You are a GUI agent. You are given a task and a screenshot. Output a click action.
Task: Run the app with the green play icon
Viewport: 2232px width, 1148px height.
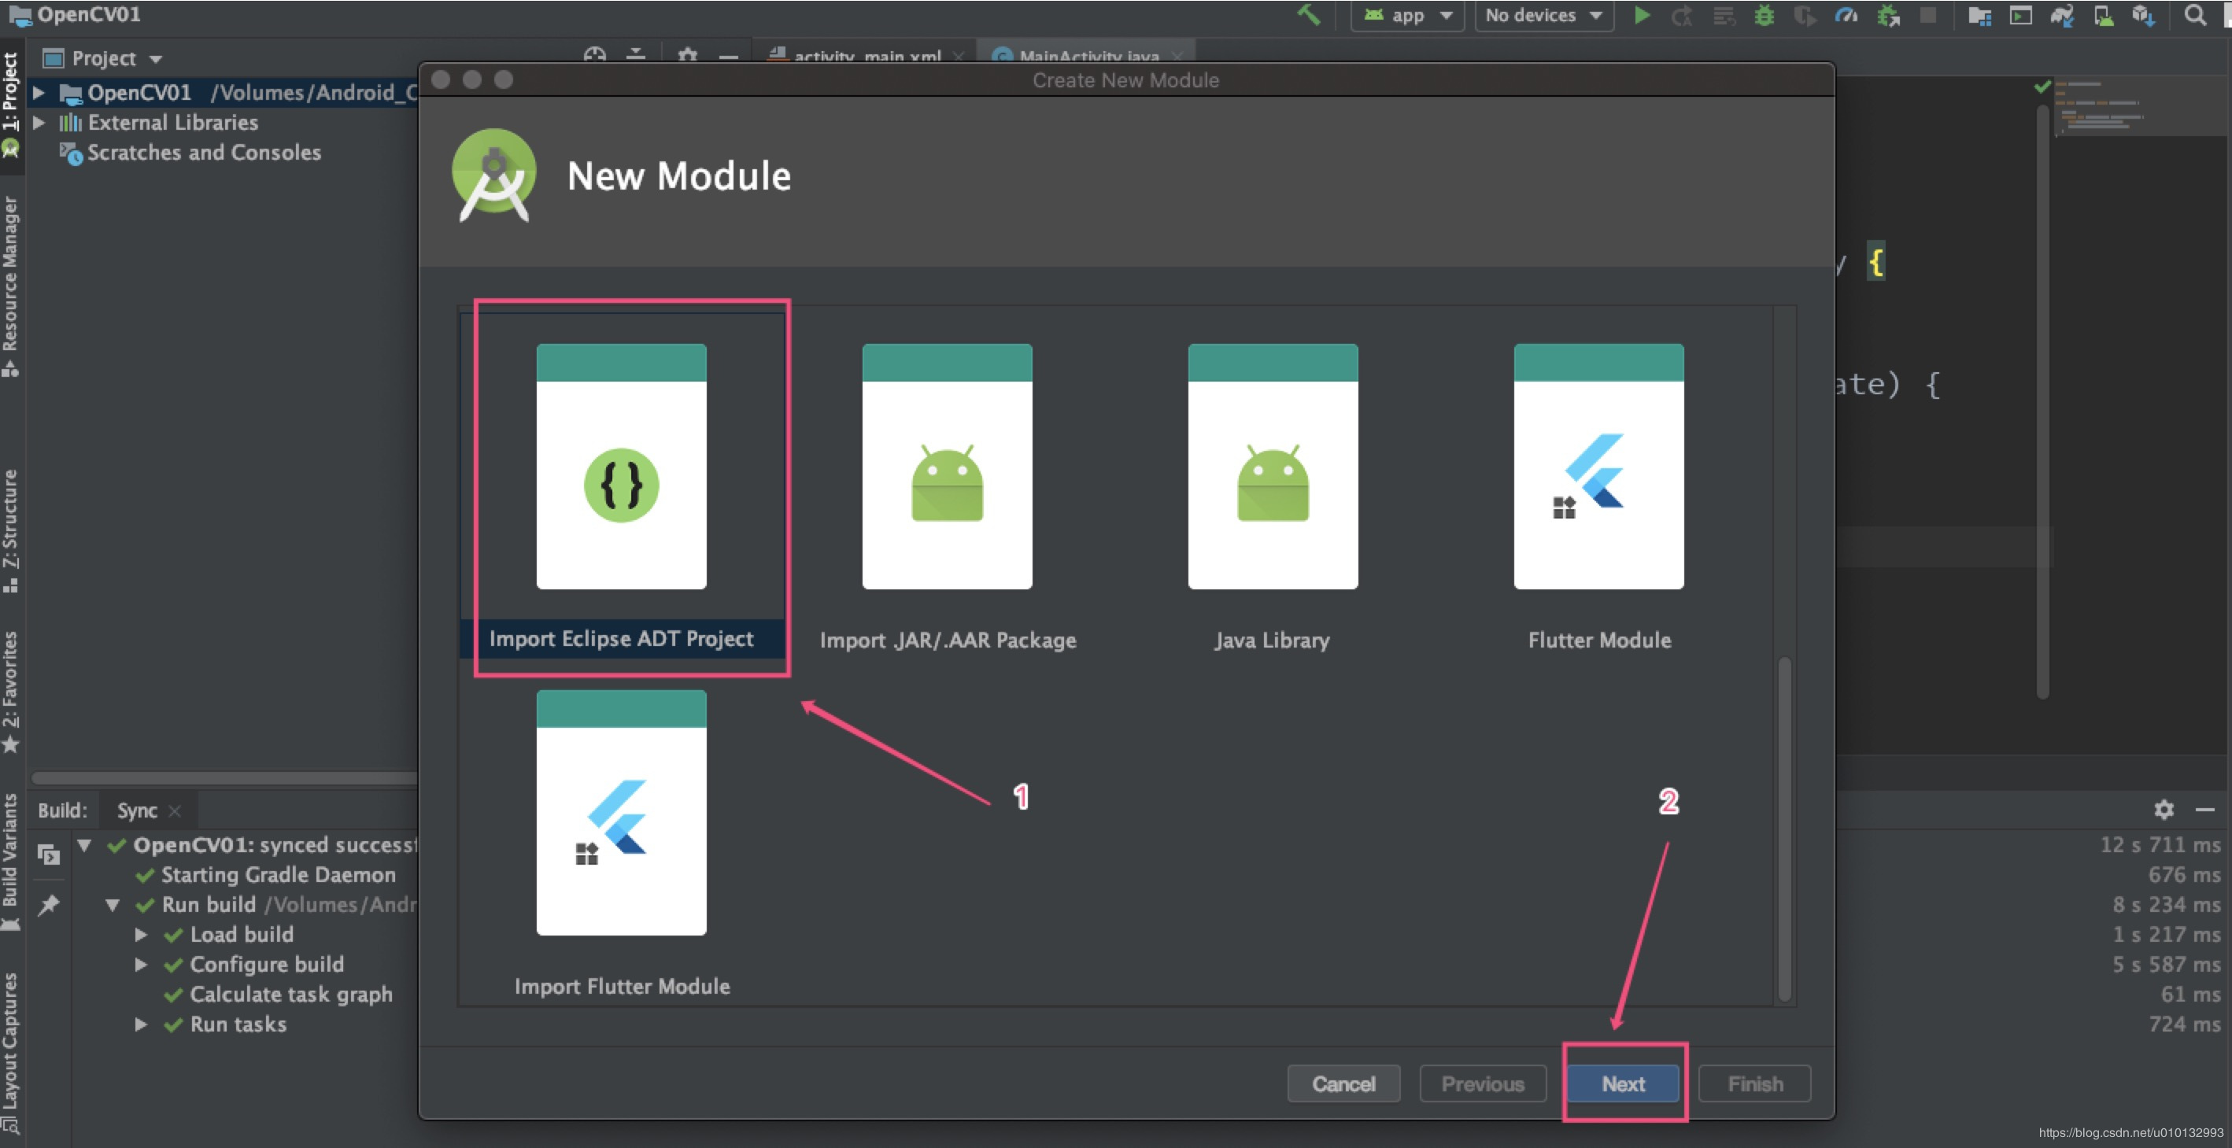1641,16
